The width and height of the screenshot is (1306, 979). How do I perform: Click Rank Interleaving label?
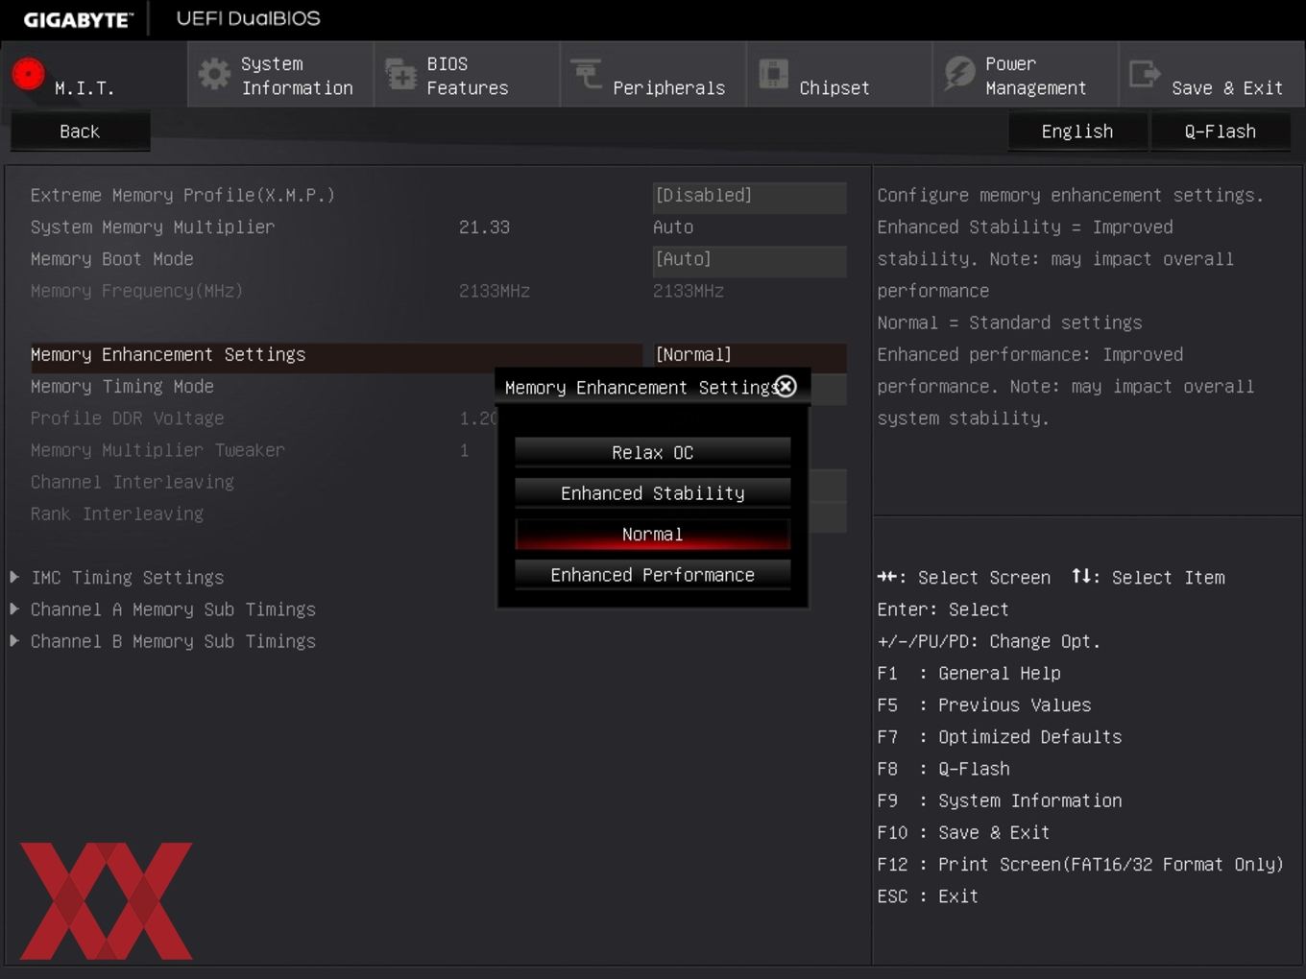click(117, 513)
